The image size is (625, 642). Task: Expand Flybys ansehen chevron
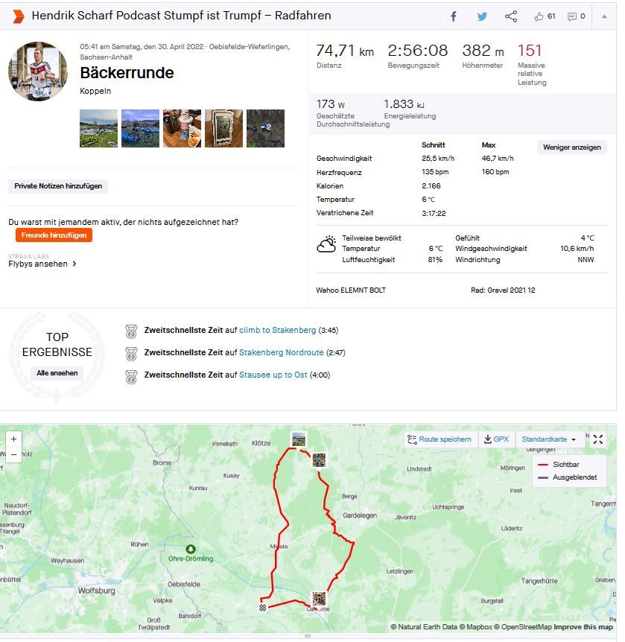coord(74,264)
